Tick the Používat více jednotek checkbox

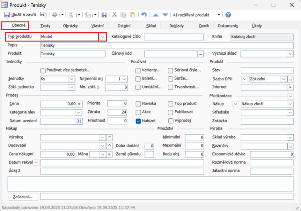(43, 70)
